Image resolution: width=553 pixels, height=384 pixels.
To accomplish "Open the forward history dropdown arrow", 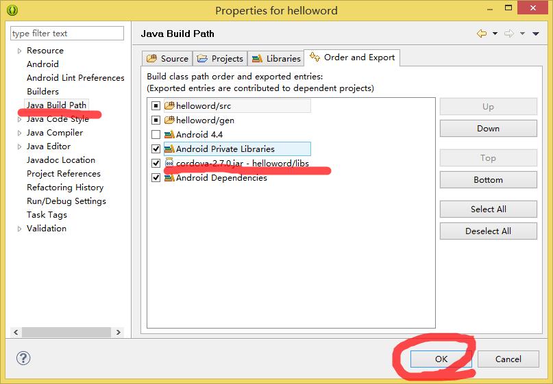I will [x=522, y=34].
